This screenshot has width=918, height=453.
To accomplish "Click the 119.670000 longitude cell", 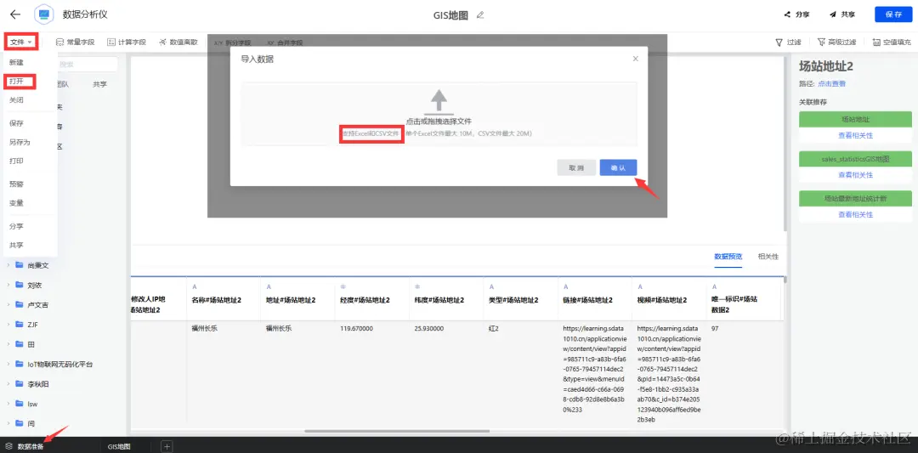I will pos(356,329).
